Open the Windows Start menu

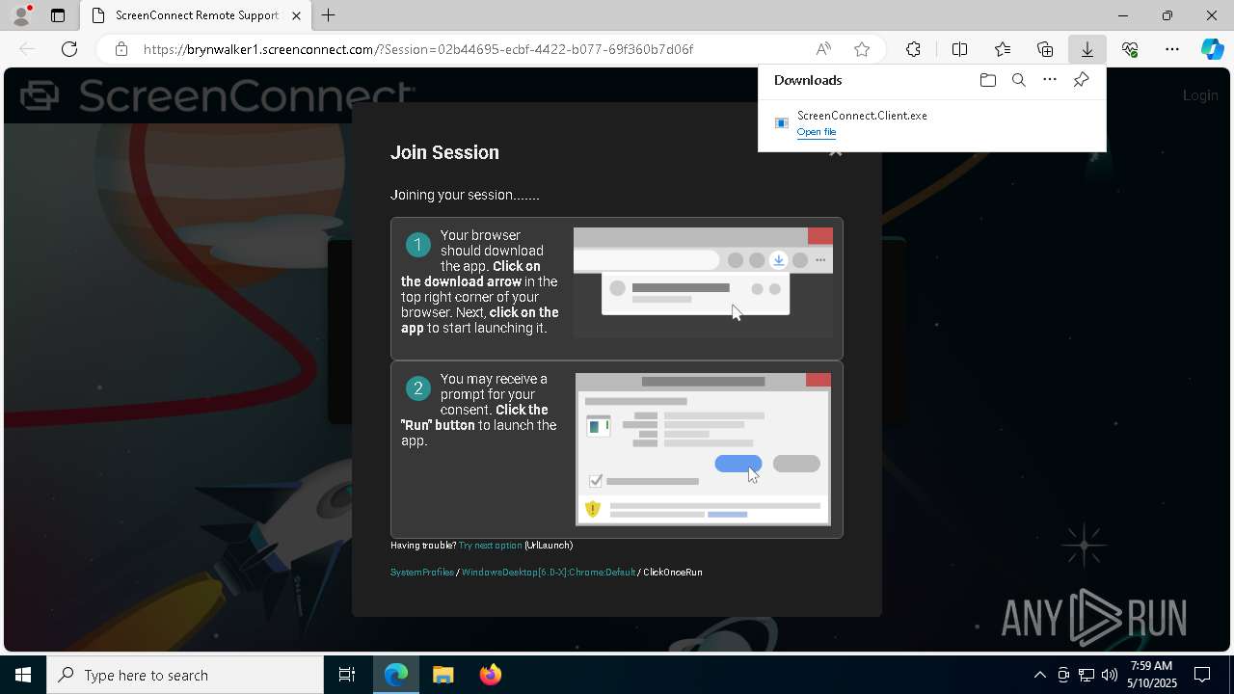click(23, 675)
